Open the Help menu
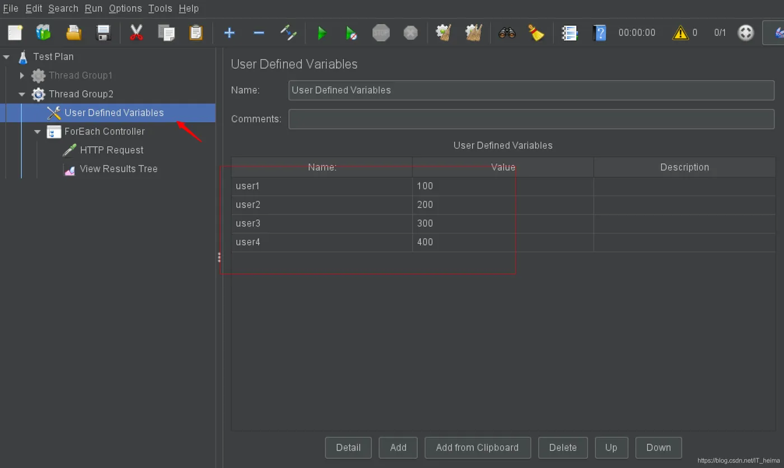Image resolution: width=784 pixels, height=468 pixels. click(189, 8)
